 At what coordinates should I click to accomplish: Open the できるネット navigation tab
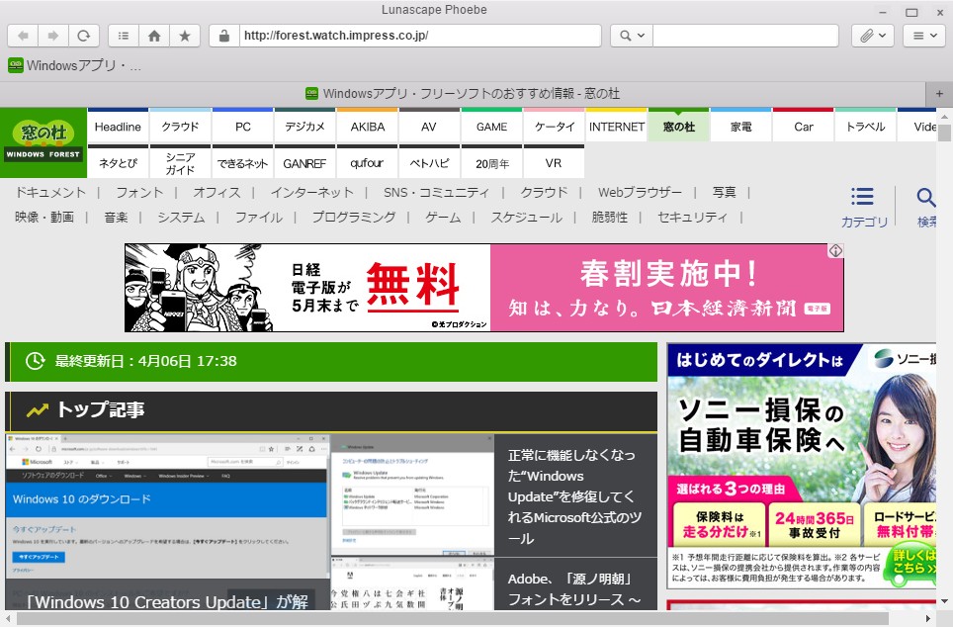click(x=242, y=162)
